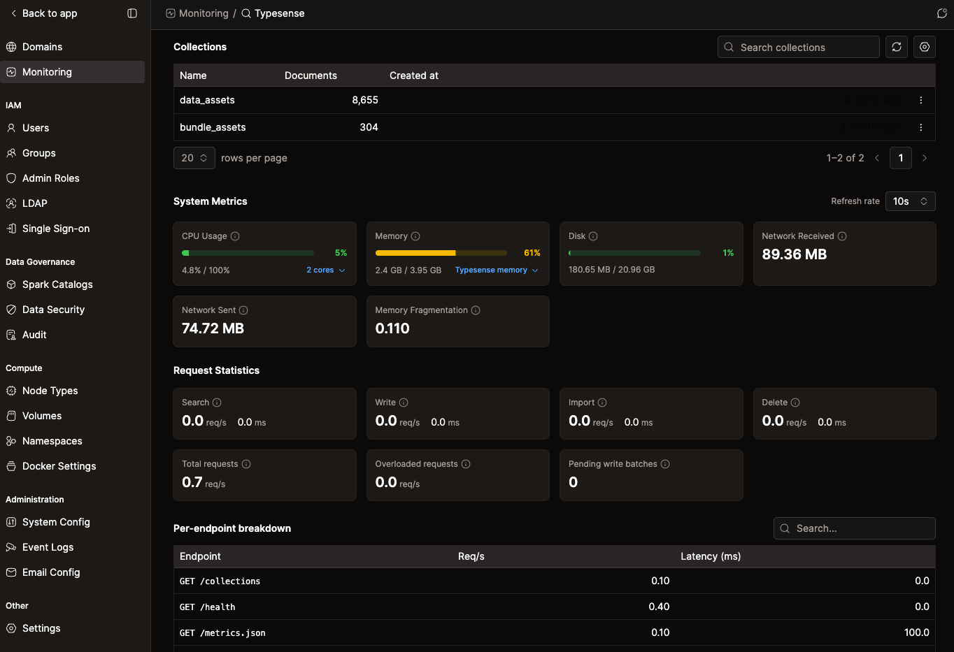Click in Search collections field
This screenshot has height=652, width=954.
(799, 47)
